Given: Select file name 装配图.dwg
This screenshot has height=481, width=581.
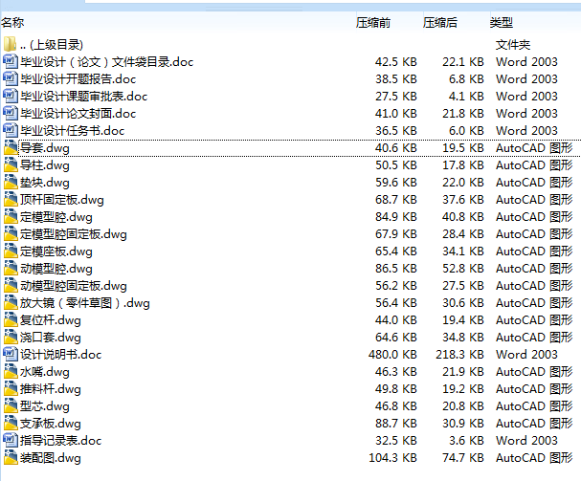Looking at the screenshot, I should click(51, 458).
